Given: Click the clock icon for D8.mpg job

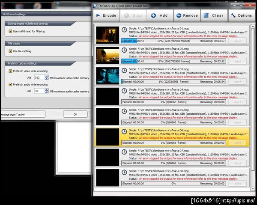Looking at the screenshot, I should click(x=124, y=172).
